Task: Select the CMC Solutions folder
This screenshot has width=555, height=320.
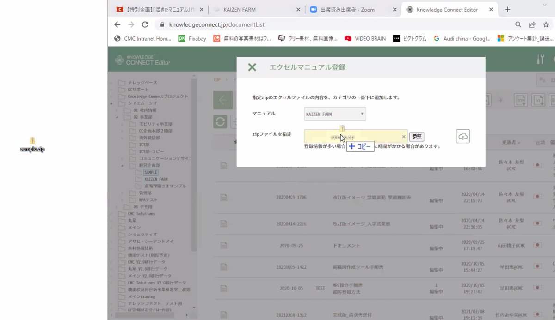Action: coord(141,214)
